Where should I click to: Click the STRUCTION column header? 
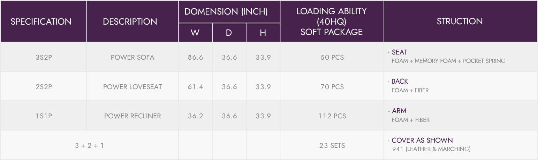461,22
